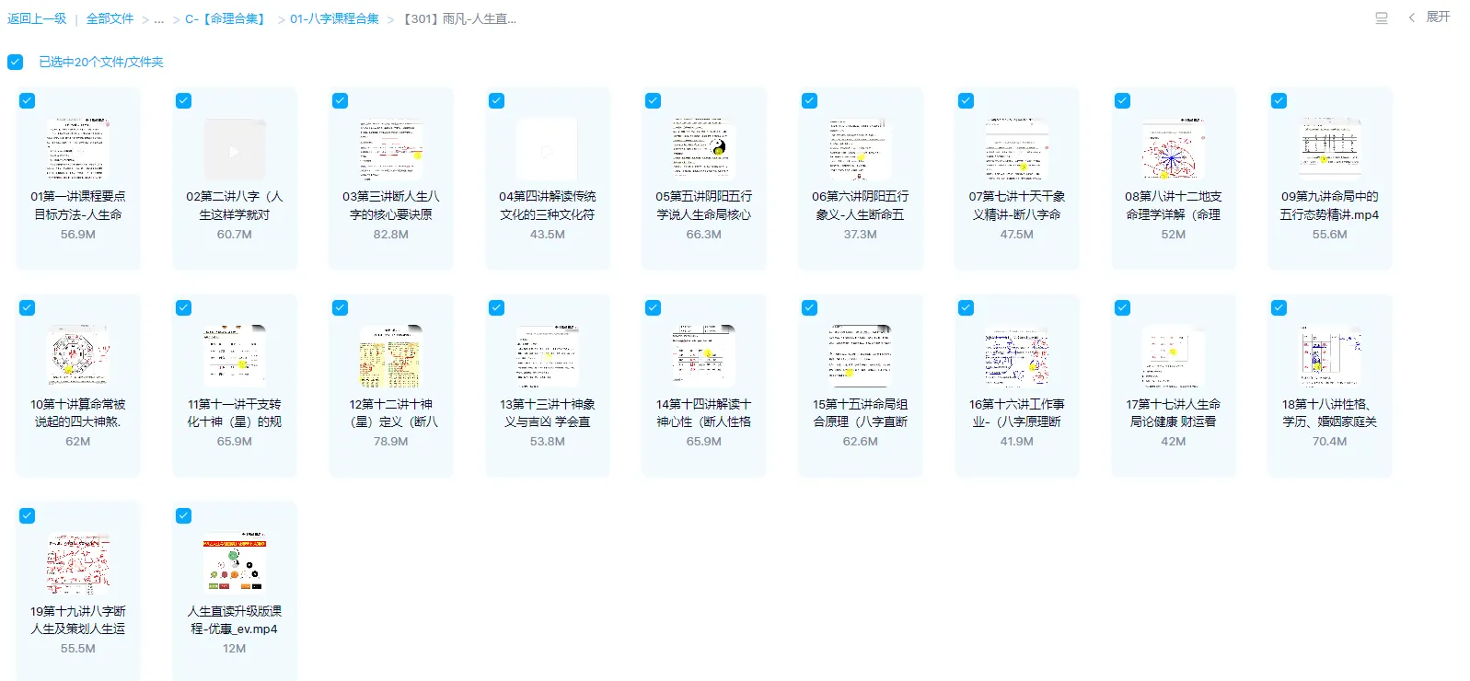
Task: Go to 全部文件 in breadcrumb
Action: (x=110, y=19)
